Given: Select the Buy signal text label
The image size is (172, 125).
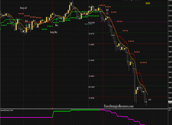Looking at the screenshot, I should point(57,25).
